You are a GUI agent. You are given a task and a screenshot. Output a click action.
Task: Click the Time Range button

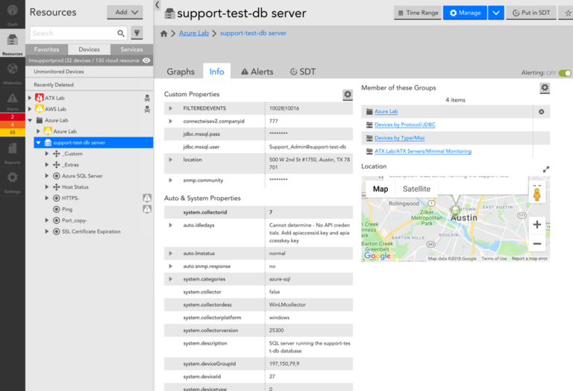point(418,13)
